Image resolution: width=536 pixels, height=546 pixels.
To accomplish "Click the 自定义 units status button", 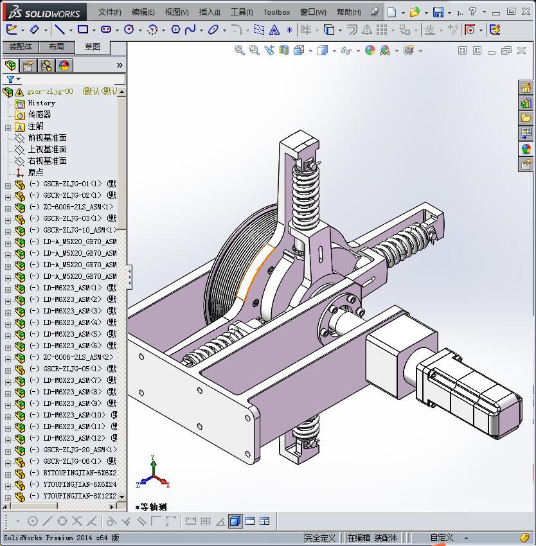I will click(x=442, y=538).
